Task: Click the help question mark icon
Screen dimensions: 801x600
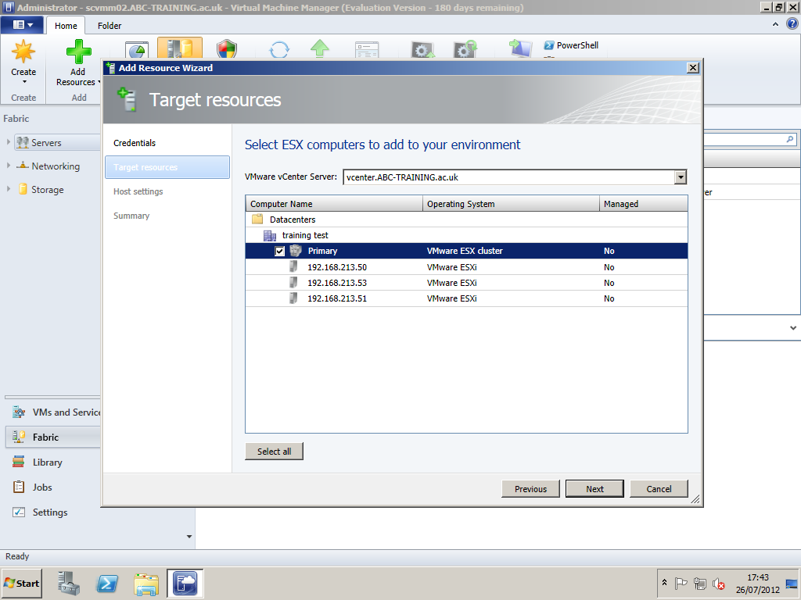Action: click(792, 24)
